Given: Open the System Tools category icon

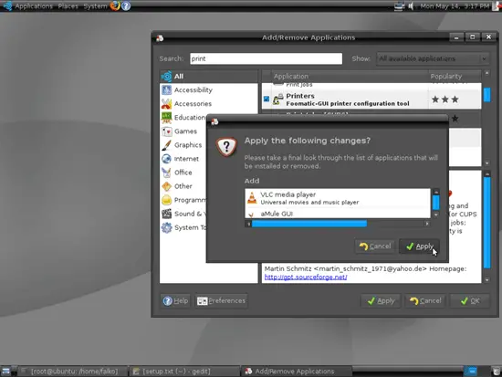Looking at the screenshot, I should pyautogui.click(x=166, y=227).
